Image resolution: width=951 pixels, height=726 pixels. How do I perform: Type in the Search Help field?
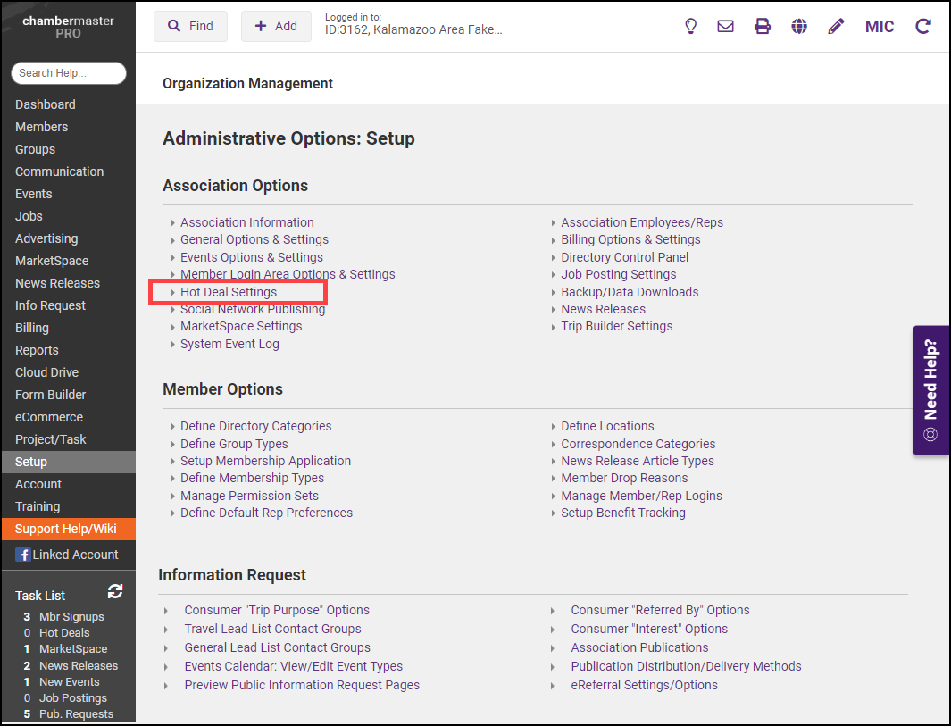69,73
